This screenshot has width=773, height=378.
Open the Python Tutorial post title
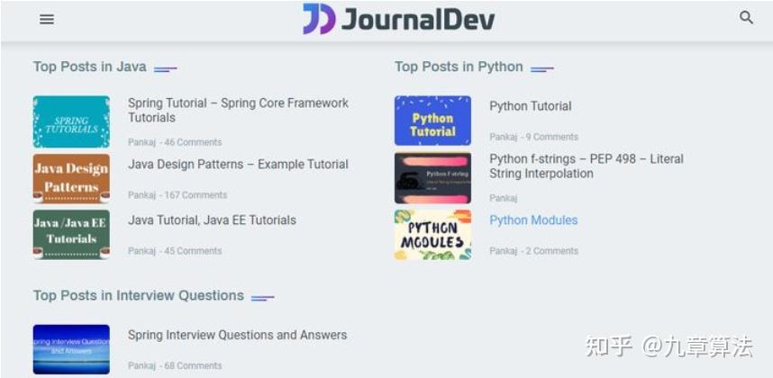(x=530, y=106)
